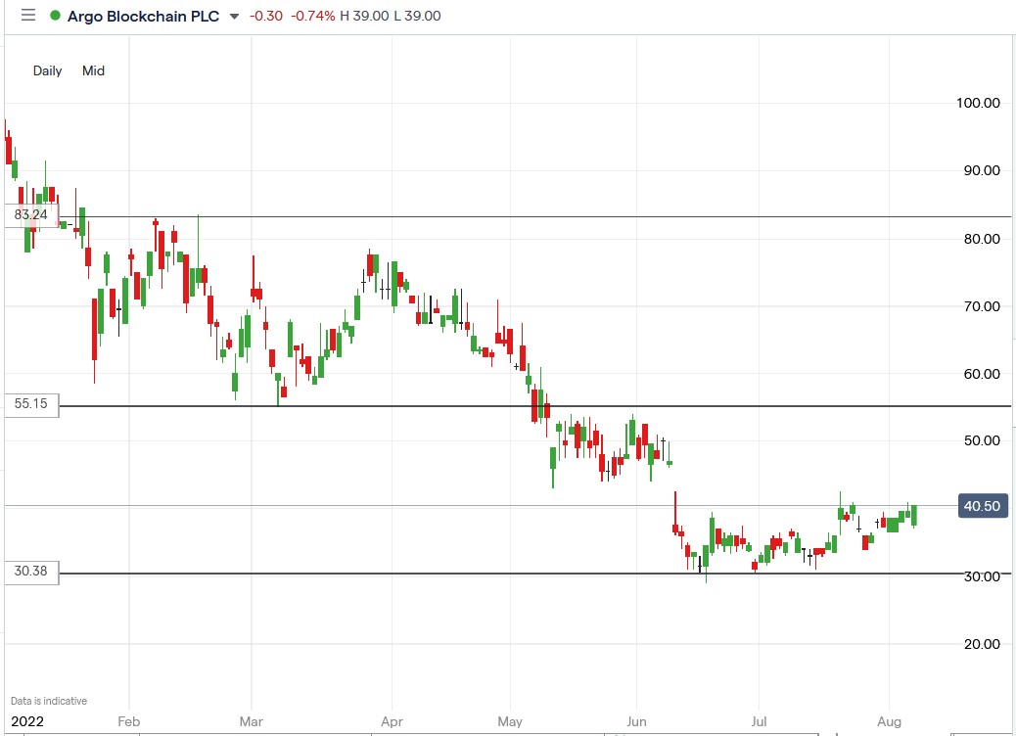This screenshot has width=1016, height=736.
Task: Click the H 39.00 high value
Action: [x=364, y=16]
